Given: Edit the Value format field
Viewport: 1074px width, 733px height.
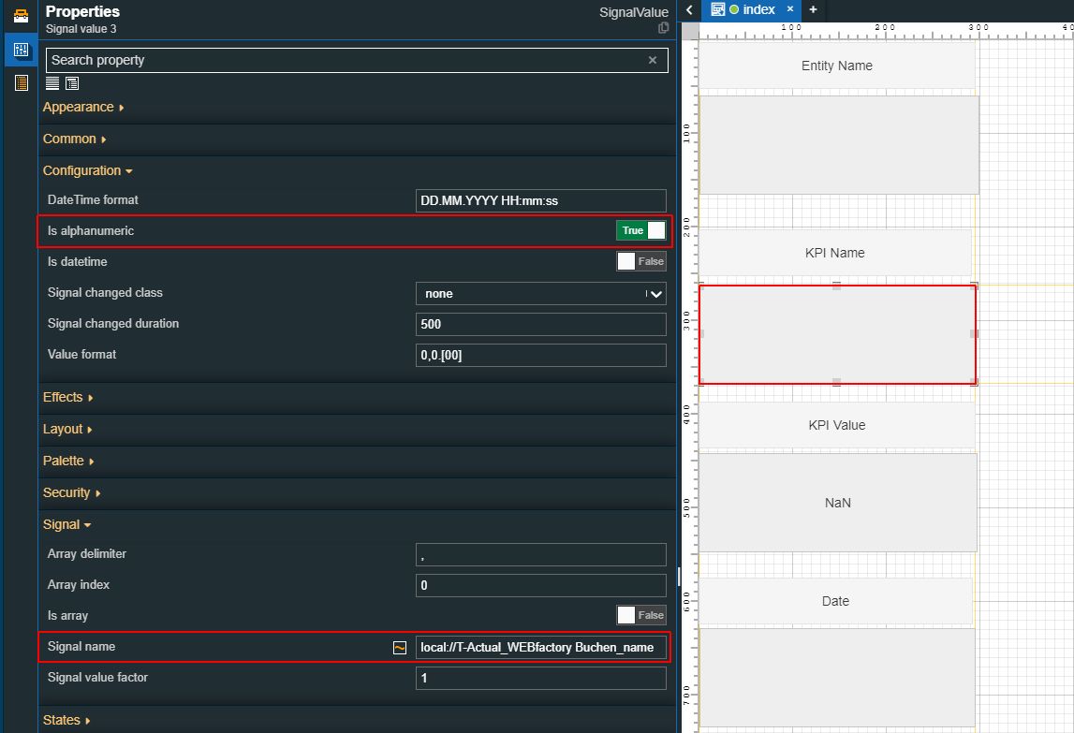Looking at the screenshot, I should [x=540, y=355].
